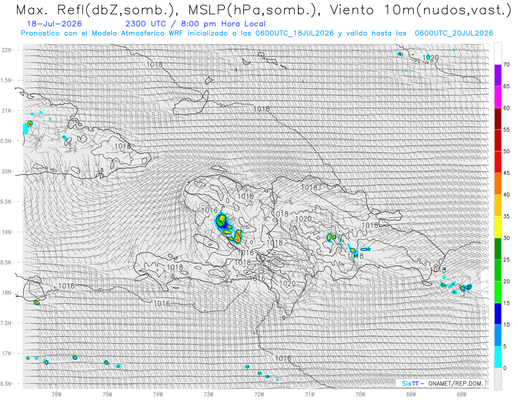The image size is (518, 400).
Task: Click the dark red 55-60 dBZ colorbar segment
Action: click(x=498, y=119)
